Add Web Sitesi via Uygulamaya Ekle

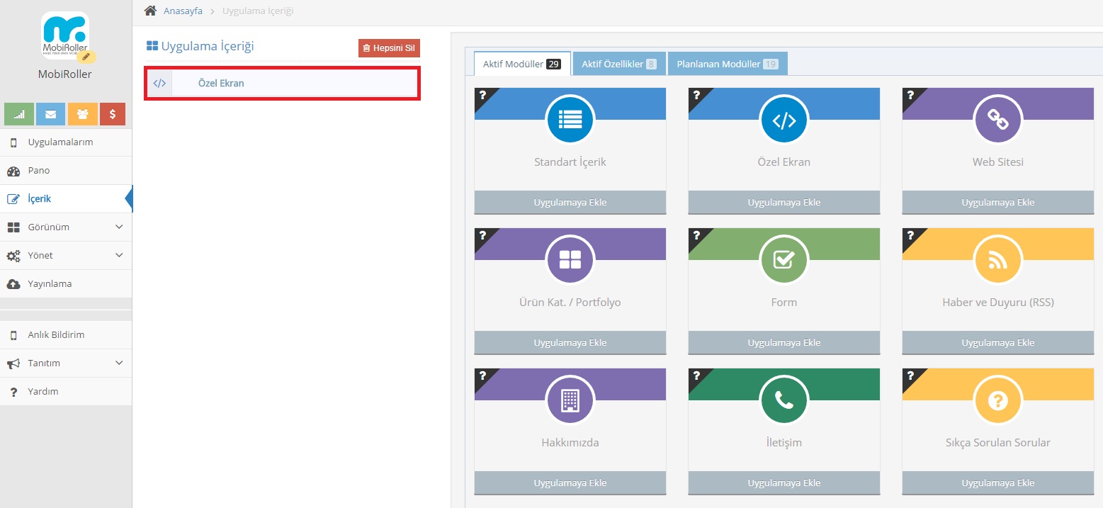tap(998, 202)
